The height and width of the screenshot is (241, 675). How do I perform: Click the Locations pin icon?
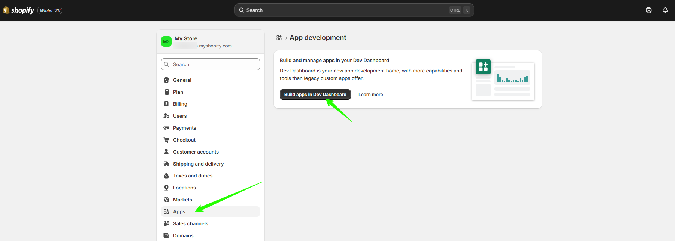(x=166, y=188)
